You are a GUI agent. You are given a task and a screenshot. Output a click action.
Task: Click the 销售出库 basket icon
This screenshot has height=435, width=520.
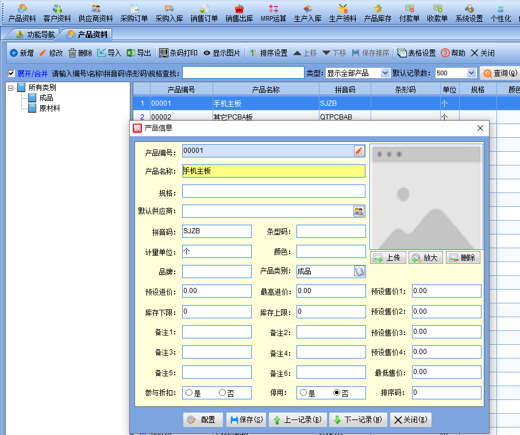coord(239,9)
